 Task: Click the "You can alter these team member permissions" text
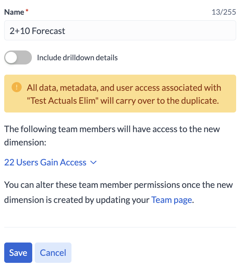118,185
